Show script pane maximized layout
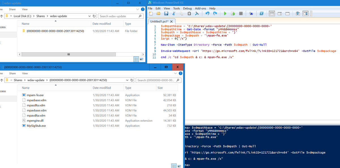The width and height of the screenshot is (340, 168). [287, 14]
